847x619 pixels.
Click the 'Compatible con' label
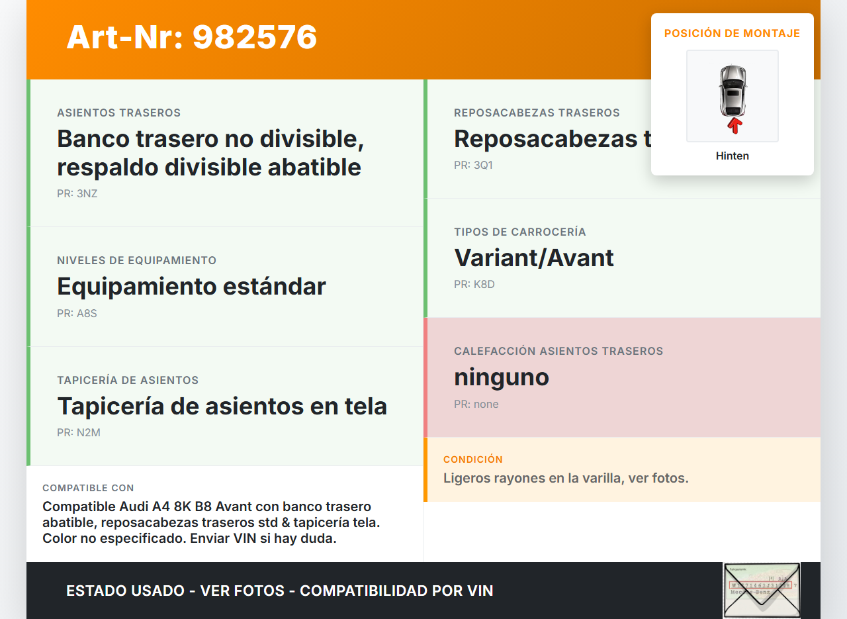(x=88, y=488)
